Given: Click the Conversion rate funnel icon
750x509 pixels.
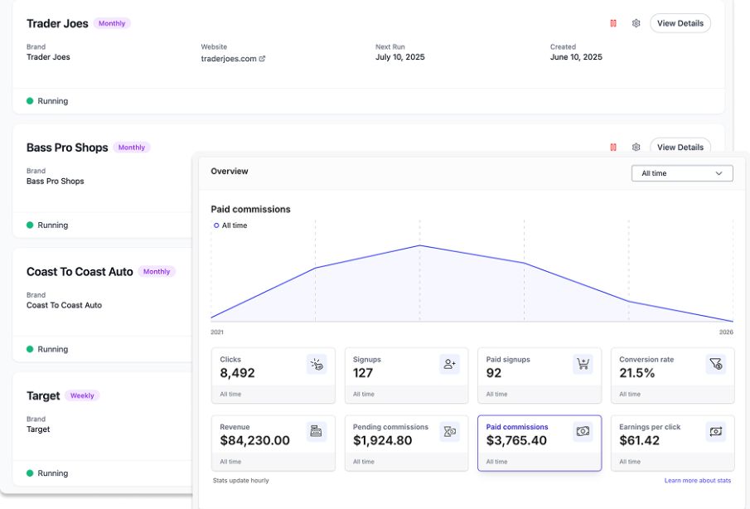Looking at the screenshot, I should [716, 364].
